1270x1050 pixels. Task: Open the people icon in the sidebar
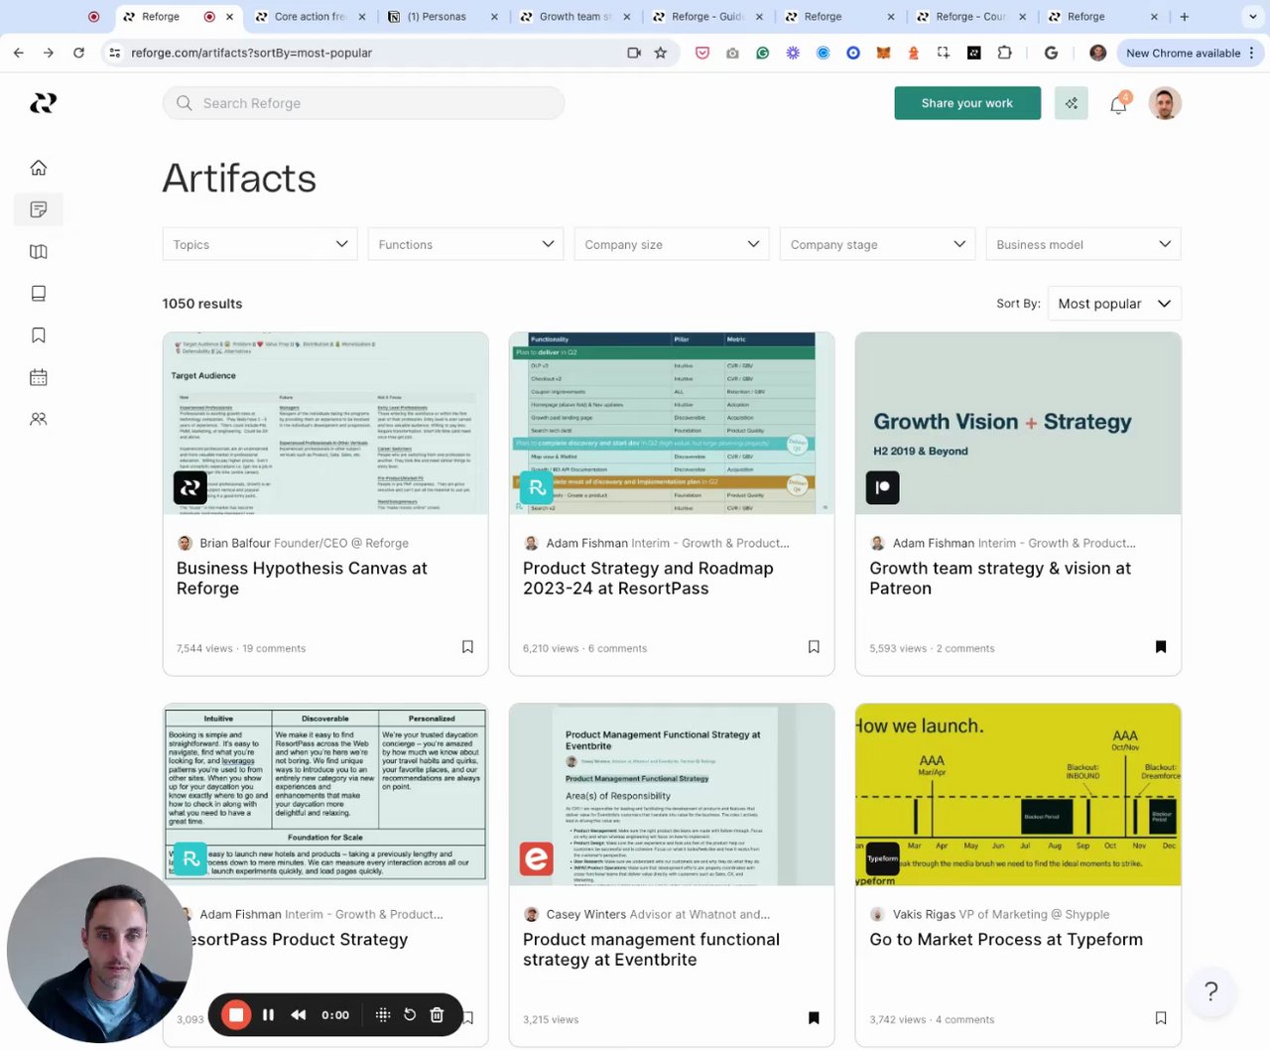[39, 419]
